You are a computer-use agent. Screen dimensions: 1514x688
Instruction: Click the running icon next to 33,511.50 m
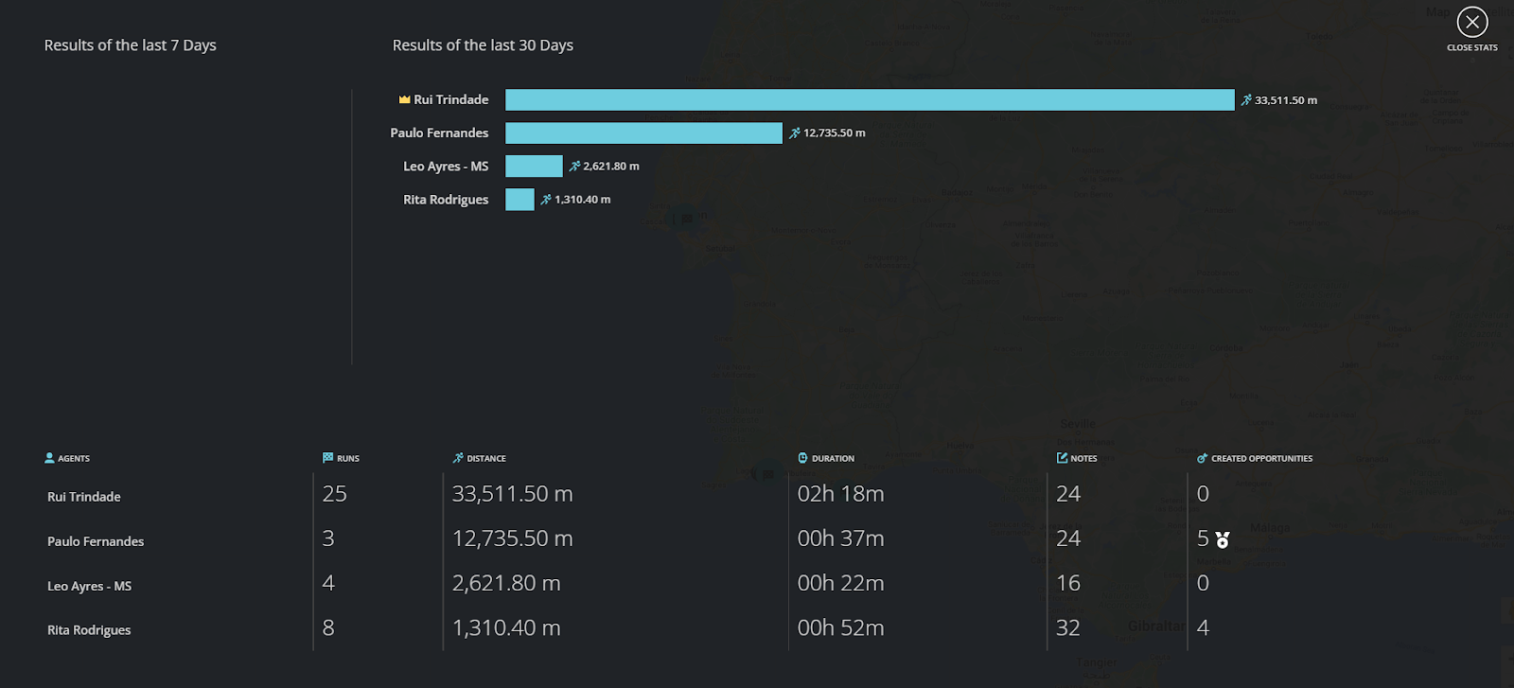pos(1246,99)
